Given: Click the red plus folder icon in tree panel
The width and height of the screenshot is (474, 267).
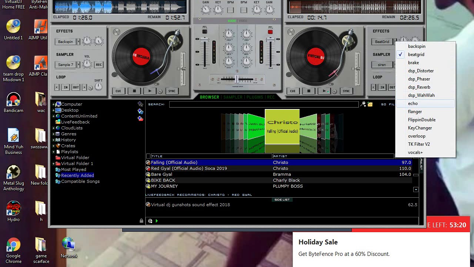Looking at the screenshot, I should [140, 118].
